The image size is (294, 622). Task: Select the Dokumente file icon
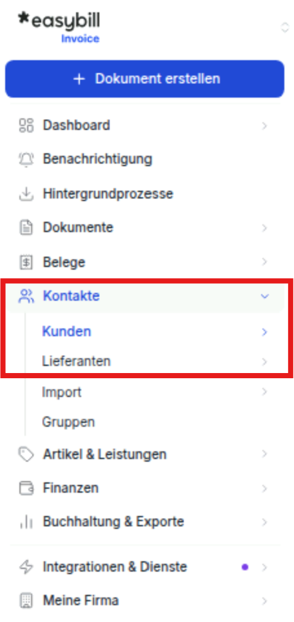[x=26, y=228]
